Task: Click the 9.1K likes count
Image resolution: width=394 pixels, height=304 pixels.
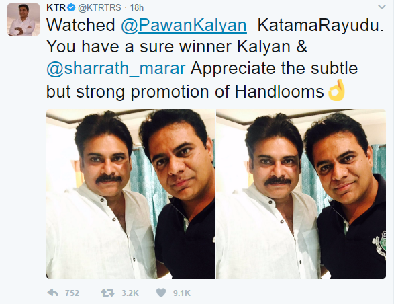Action: pos(182,293)
